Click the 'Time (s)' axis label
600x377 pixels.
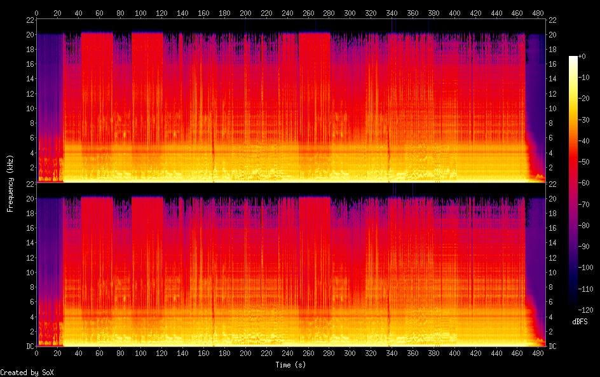(x=291, y=365)
